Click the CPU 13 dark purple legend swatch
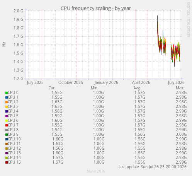The width and height of the screenshot is (192, 176). pyautogui.click(x=7, y=153)
